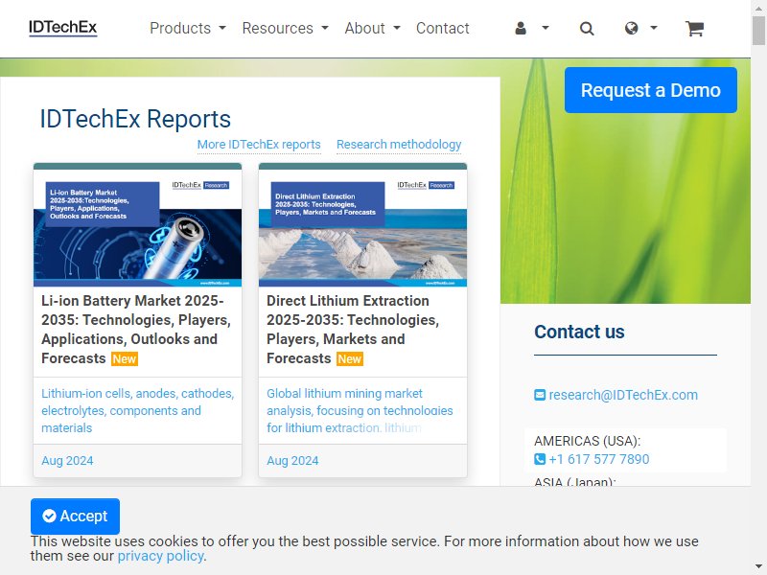Click the Aug 2024 date under Li-ion Battery report

[x=67, y=461]
